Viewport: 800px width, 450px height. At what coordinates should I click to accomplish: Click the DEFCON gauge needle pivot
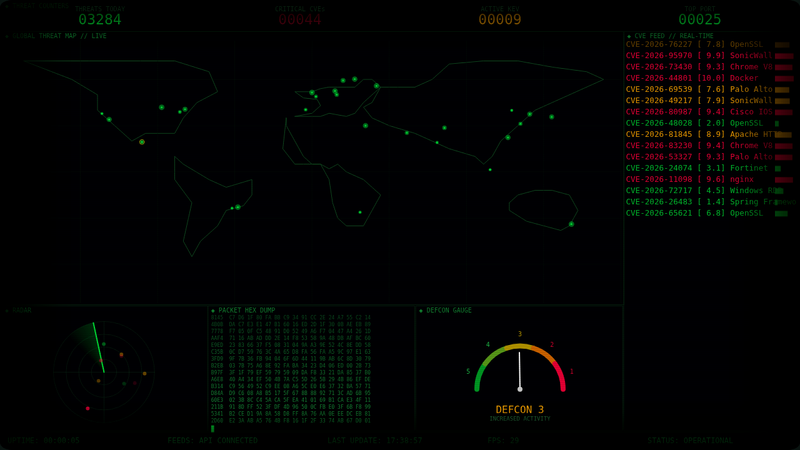[520, 389]
